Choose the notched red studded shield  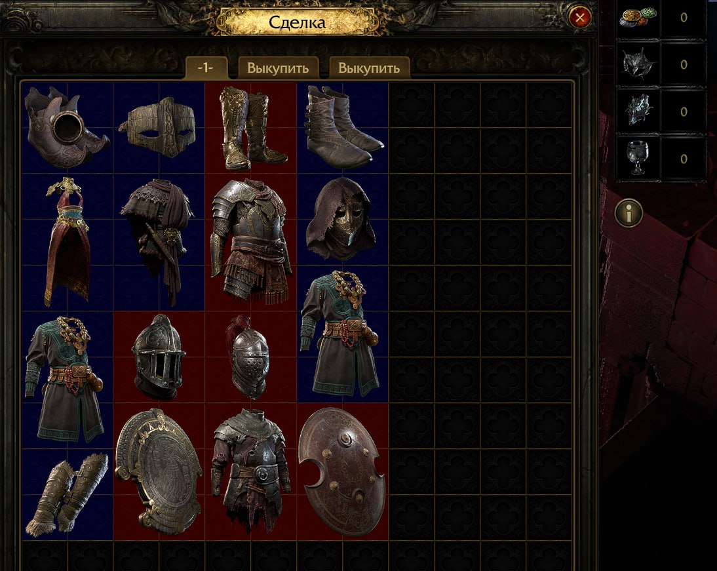tap(342, 471)
